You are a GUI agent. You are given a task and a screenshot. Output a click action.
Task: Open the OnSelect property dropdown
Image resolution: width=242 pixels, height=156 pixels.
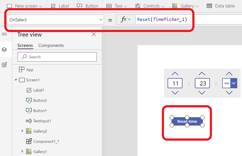coord(100,19)
